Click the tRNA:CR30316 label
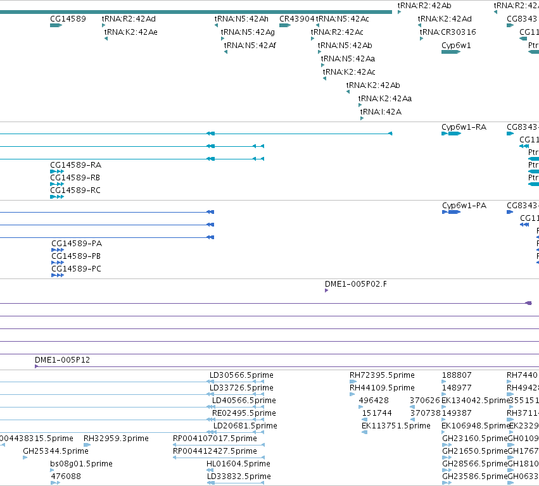539x486 pixels. 448,32
